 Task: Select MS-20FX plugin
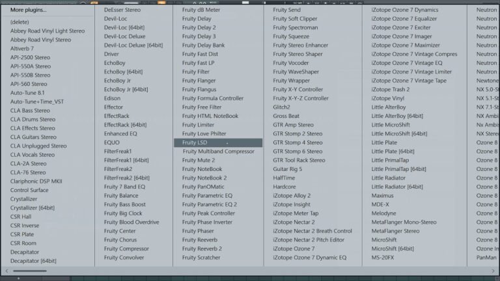[383, 258]
